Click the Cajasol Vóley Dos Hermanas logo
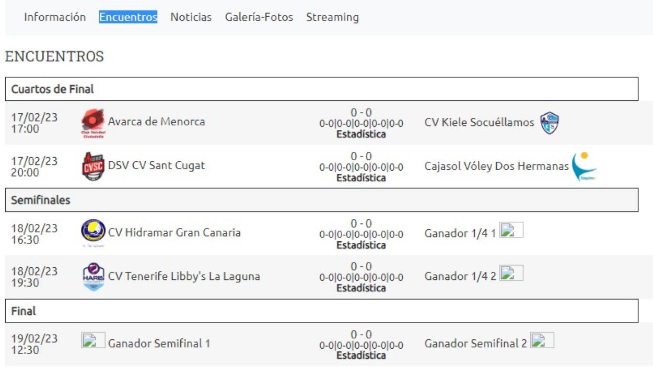This screenshot has height=367, width=653. click(x=584, y=167)
